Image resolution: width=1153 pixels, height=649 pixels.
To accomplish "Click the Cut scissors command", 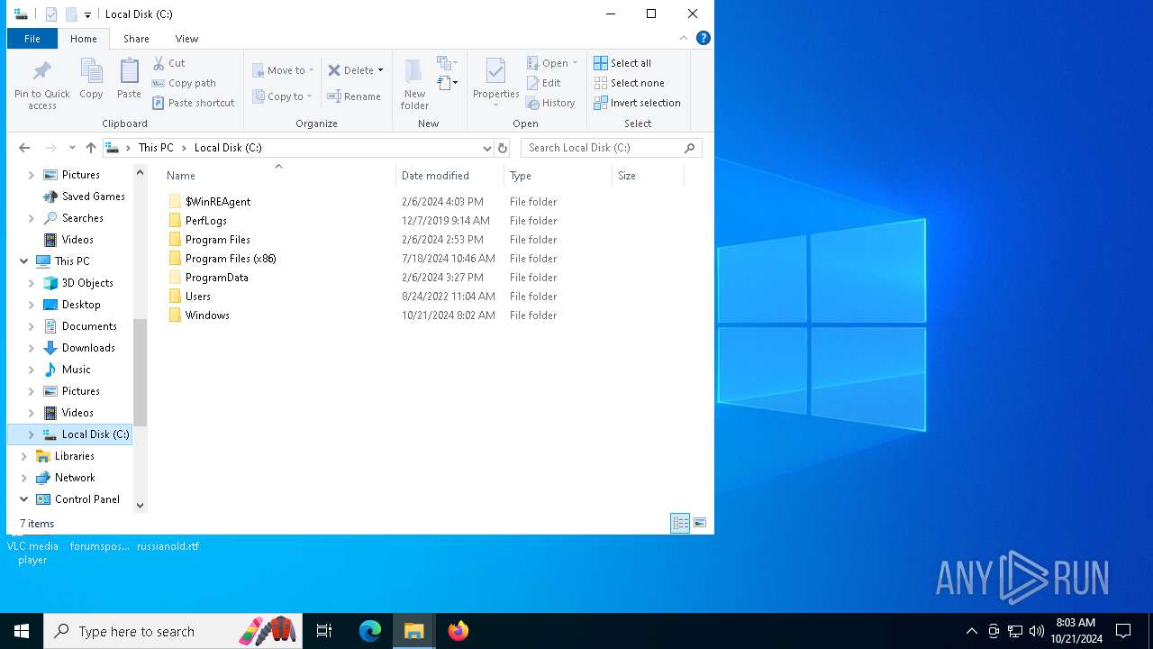I will (x=168, y=63).
